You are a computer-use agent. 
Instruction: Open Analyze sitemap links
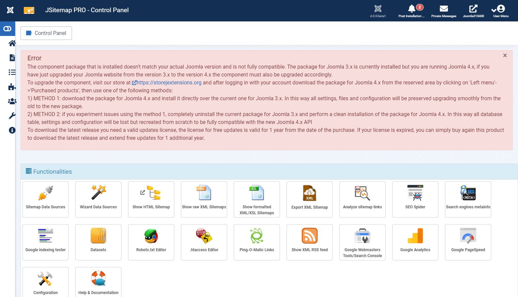pos(363,199)
